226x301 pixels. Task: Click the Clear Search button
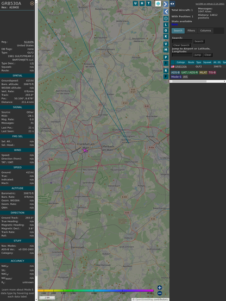[x=181, y=45]
